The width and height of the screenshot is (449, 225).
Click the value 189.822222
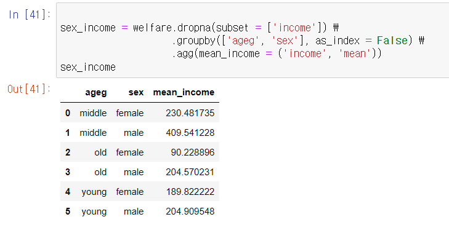(190, 192)
